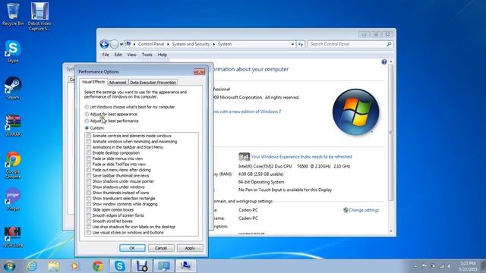Open Google Chrome desktop shortcut
486x273 pixels.
[13, 165]
